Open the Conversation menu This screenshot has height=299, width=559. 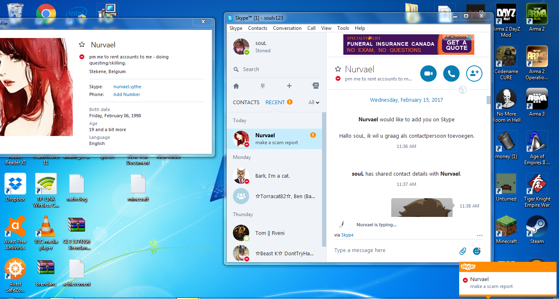tap(287, 28)
